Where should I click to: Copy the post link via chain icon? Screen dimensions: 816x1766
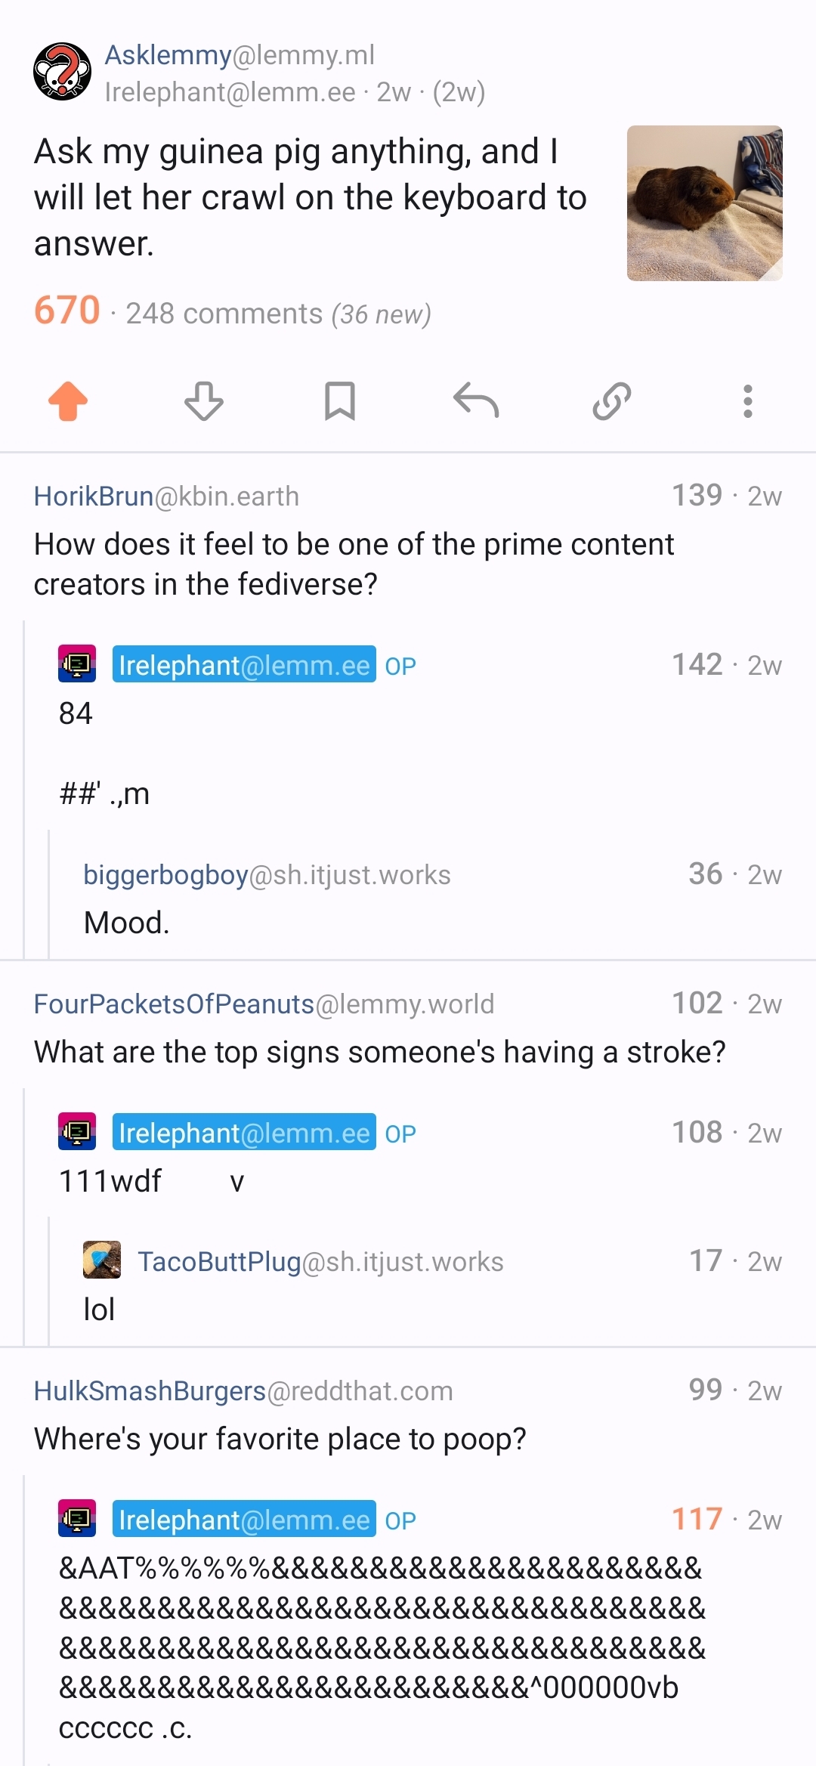(612, 401)
